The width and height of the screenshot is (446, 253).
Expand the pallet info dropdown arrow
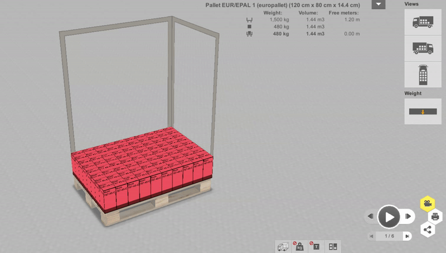pyautogui.click(x=379, y=4)
